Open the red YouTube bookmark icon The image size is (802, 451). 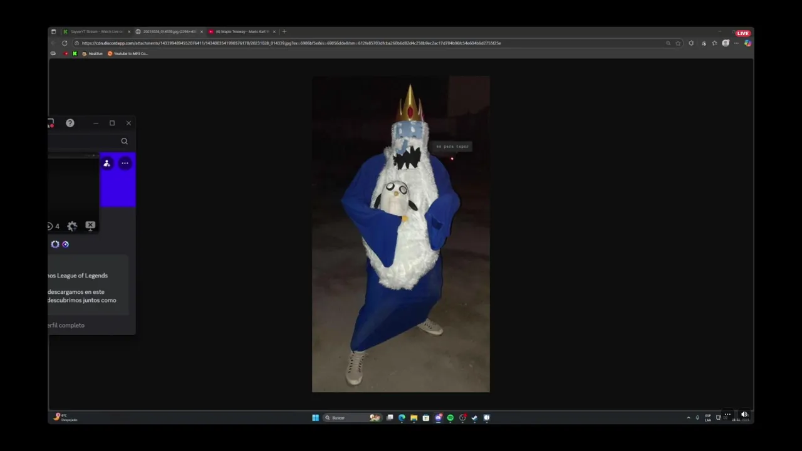pyautogui.click(x=66, y=54)
